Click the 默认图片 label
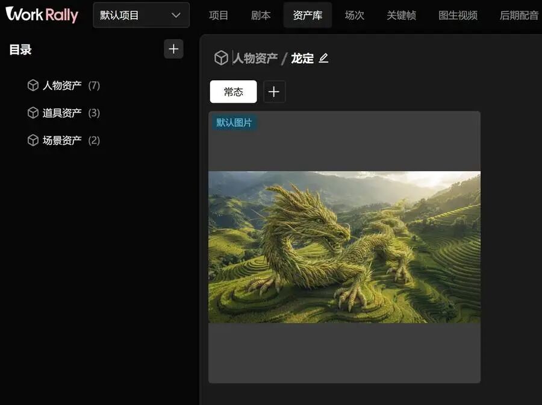 [234, 122]
